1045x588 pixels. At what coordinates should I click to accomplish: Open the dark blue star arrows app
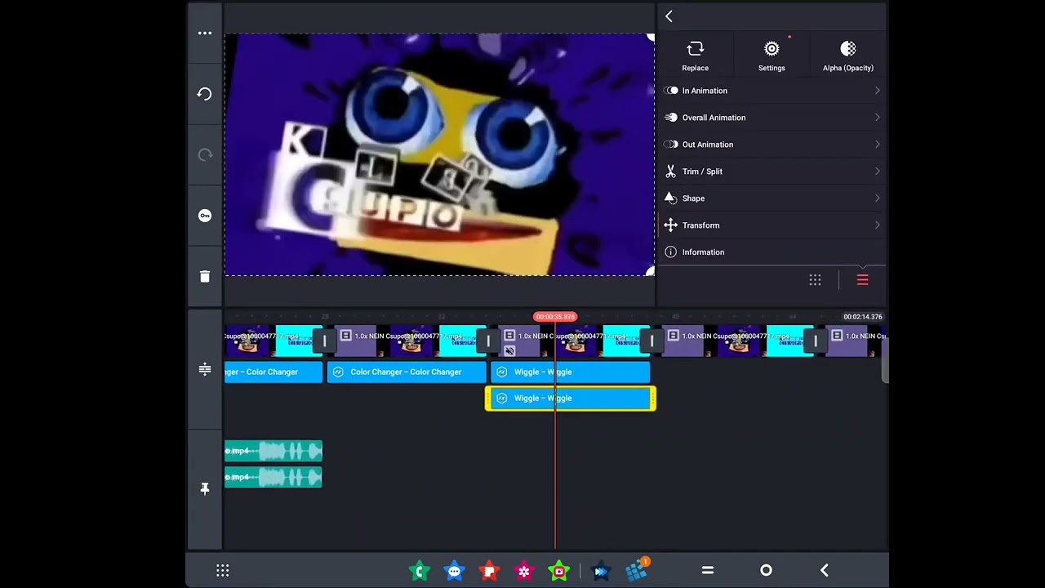click(x=602, y=571)
